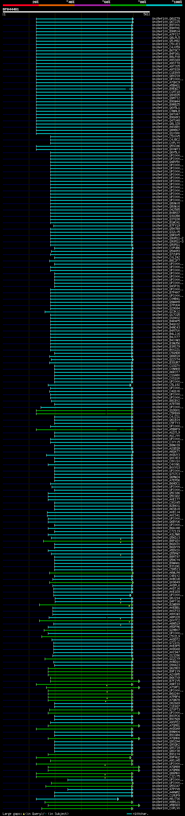
Task: Select the UniRef100_A7QM81 label
Action: 166,725
